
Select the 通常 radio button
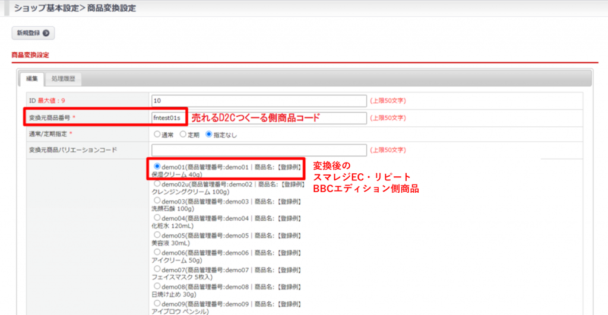157,135
